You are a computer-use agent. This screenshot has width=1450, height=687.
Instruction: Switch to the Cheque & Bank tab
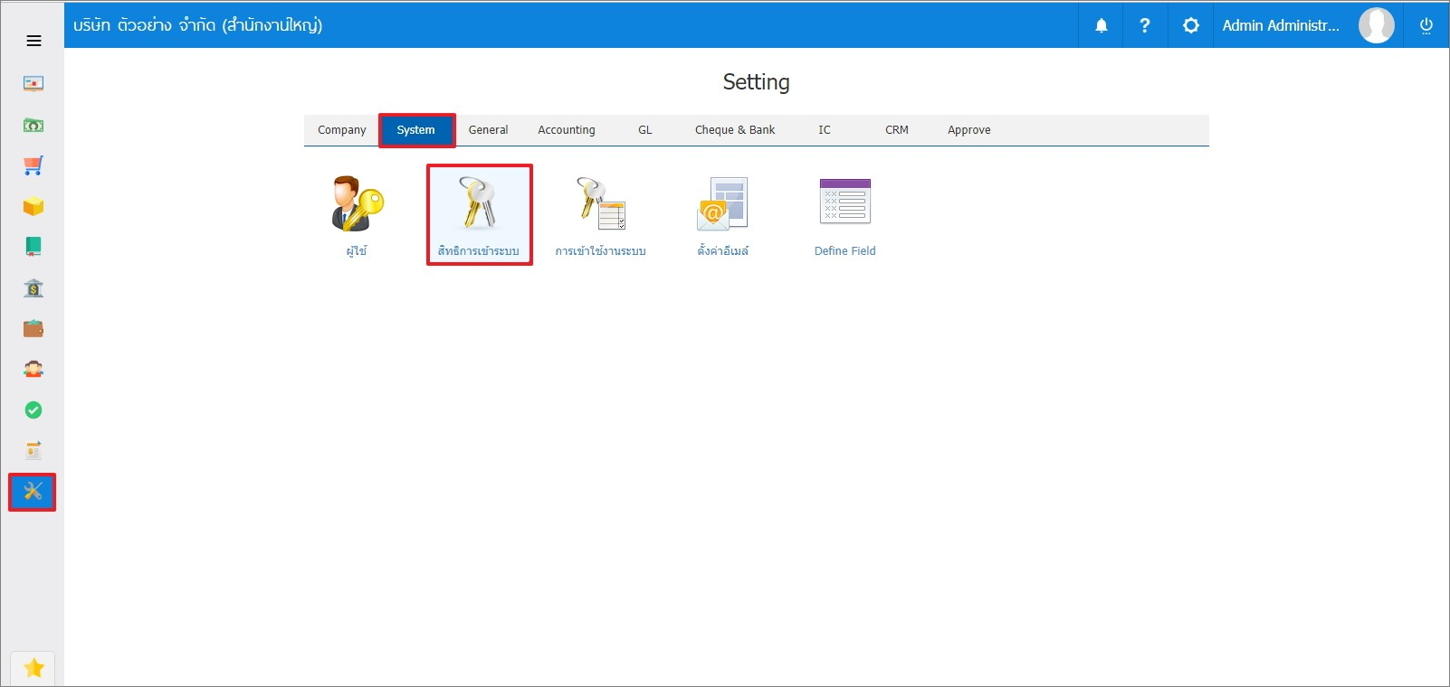[x=735, y=130]
